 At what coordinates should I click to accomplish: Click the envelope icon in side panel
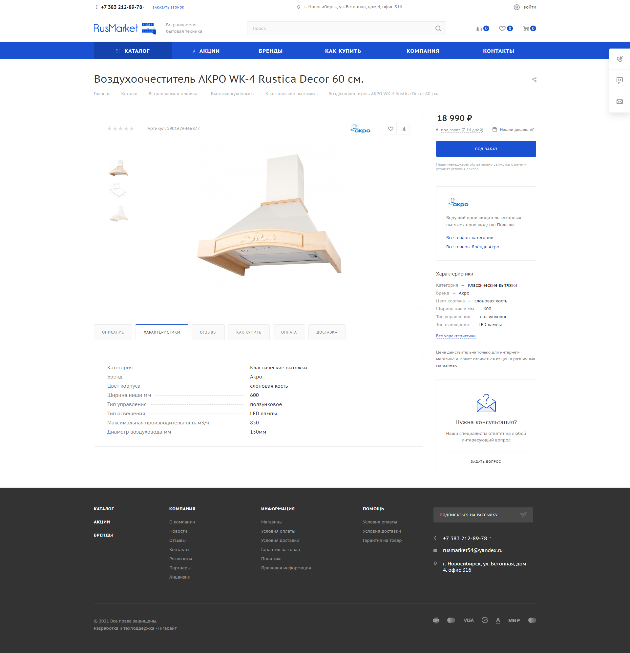coord(619,102)
